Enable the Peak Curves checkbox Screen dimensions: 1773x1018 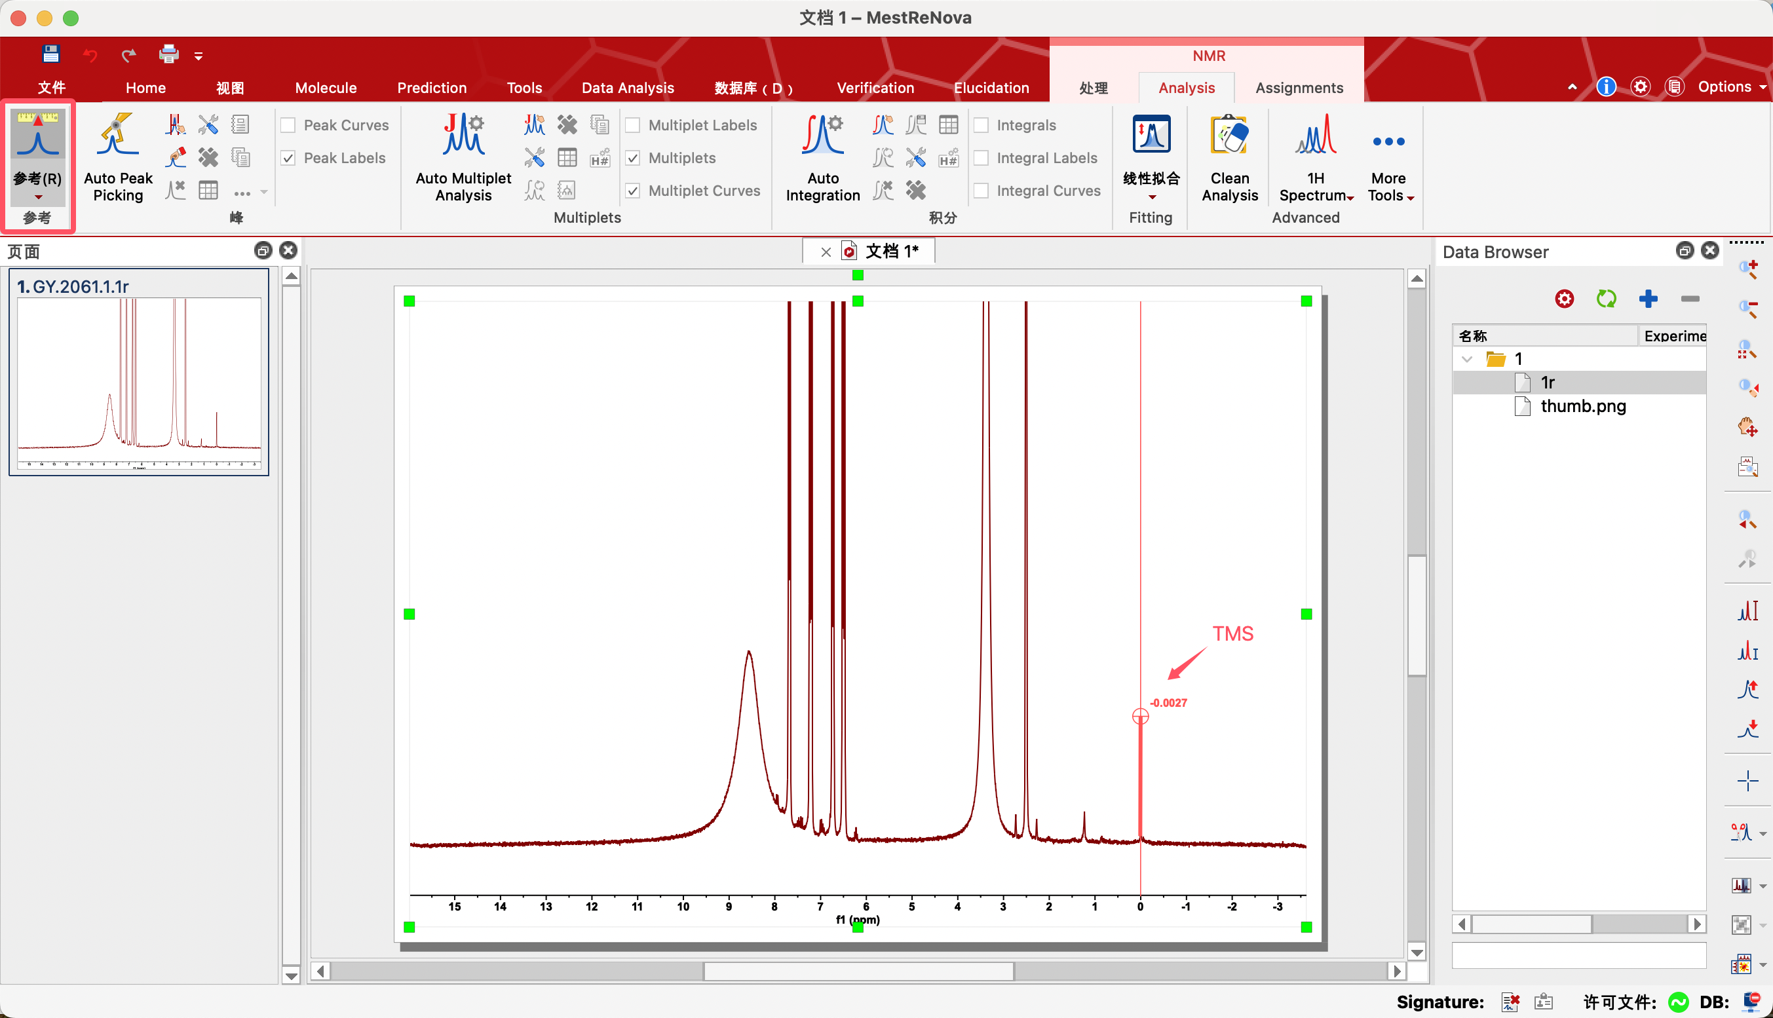pyautogui.click(x=288, y=125)
